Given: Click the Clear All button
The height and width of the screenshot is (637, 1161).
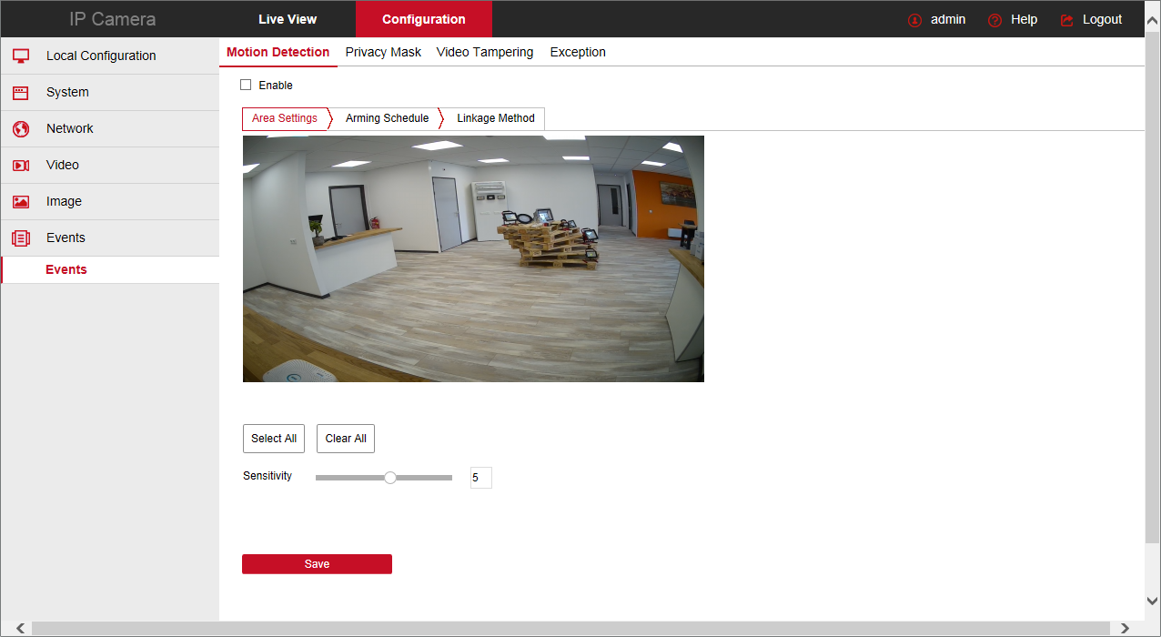Looking at the screenshot, I should pyautogui.click(x=346, y=439).
